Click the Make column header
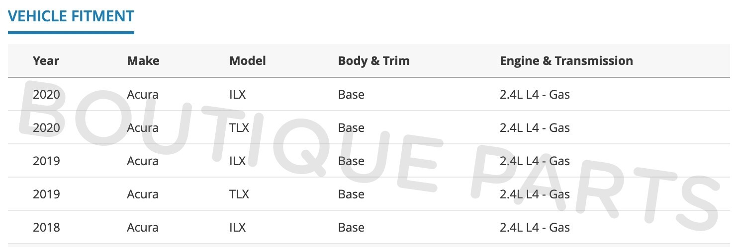This screenshot has width=738, height=247. click(143, 61)
